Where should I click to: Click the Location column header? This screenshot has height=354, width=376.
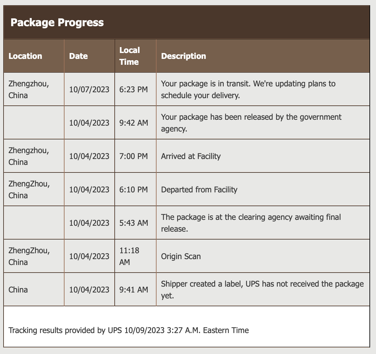(25, 56)
